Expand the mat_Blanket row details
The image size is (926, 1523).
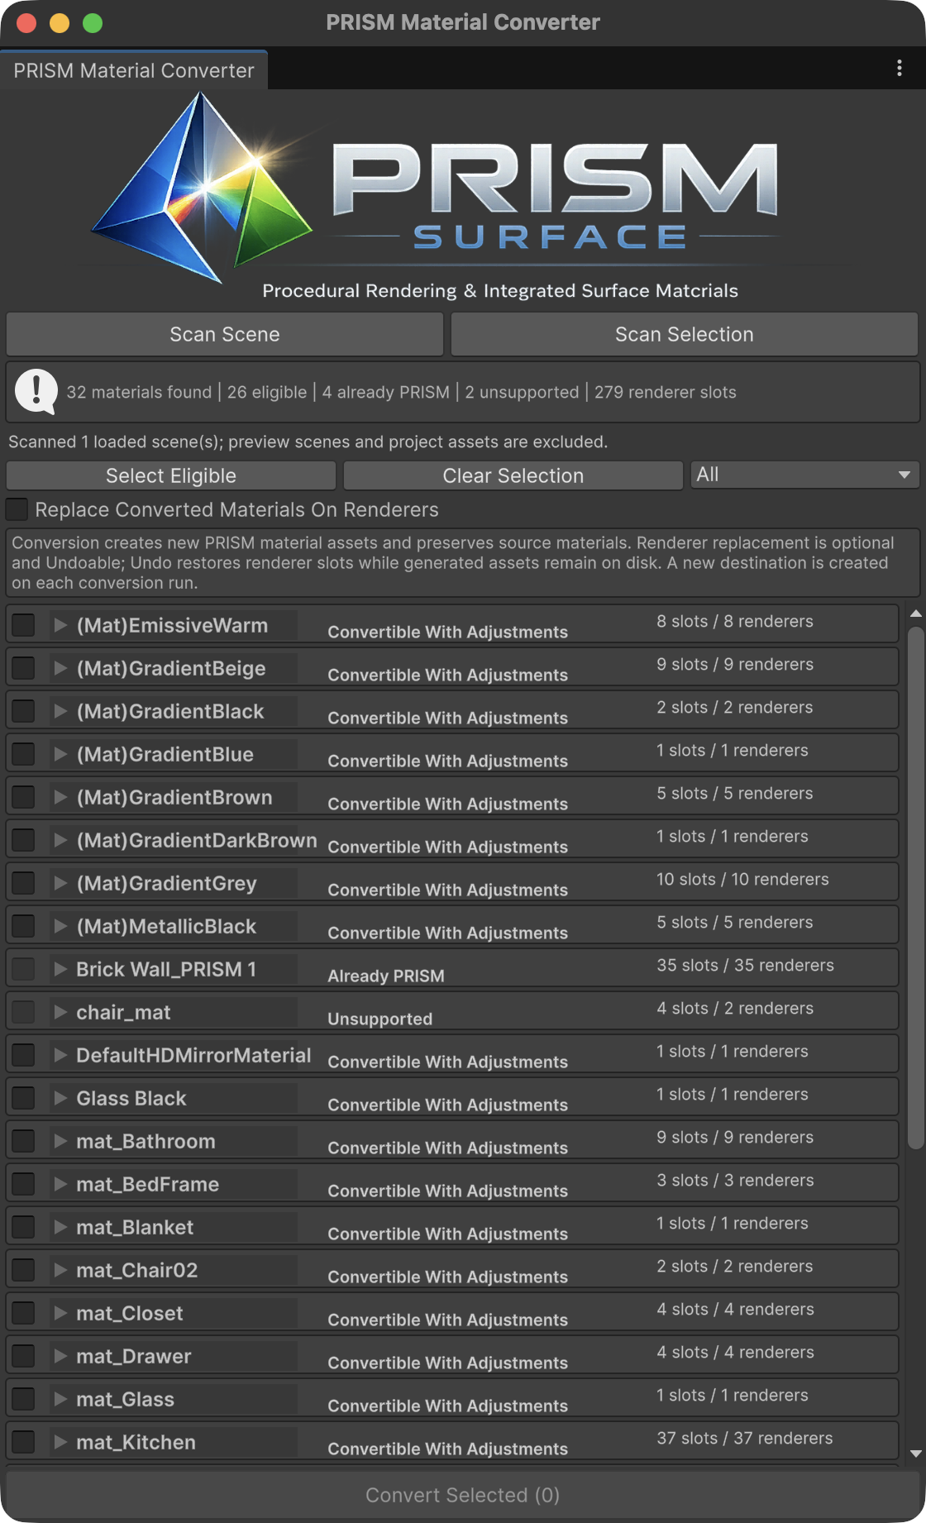pos(60,1227)
